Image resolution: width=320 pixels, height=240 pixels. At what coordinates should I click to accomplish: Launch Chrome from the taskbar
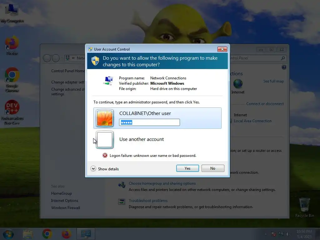point(47,234)
